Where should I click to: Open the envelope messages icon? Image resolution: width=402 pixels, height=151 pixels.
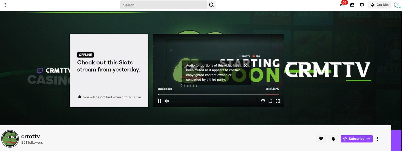[352, 5]
